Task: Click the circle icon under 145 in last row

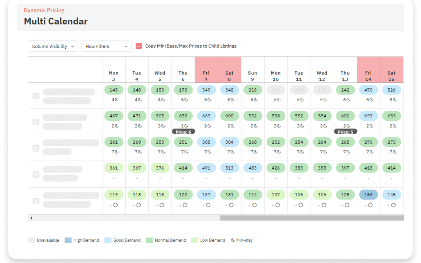Action: [394, 205]
